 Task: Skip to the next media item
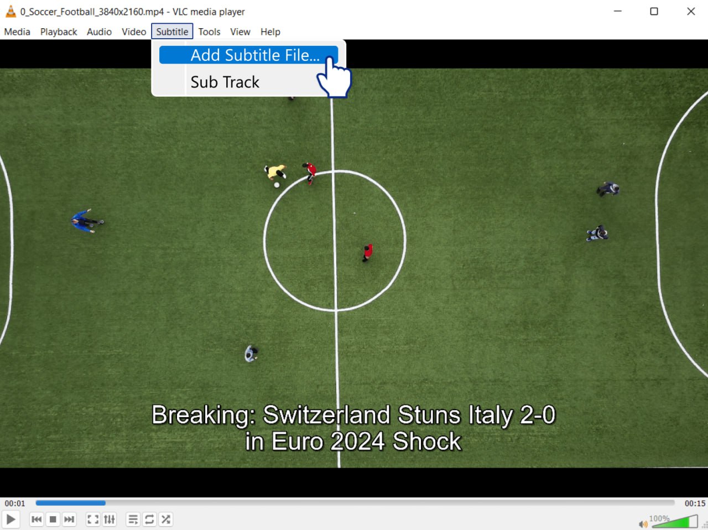coord(69,519)
